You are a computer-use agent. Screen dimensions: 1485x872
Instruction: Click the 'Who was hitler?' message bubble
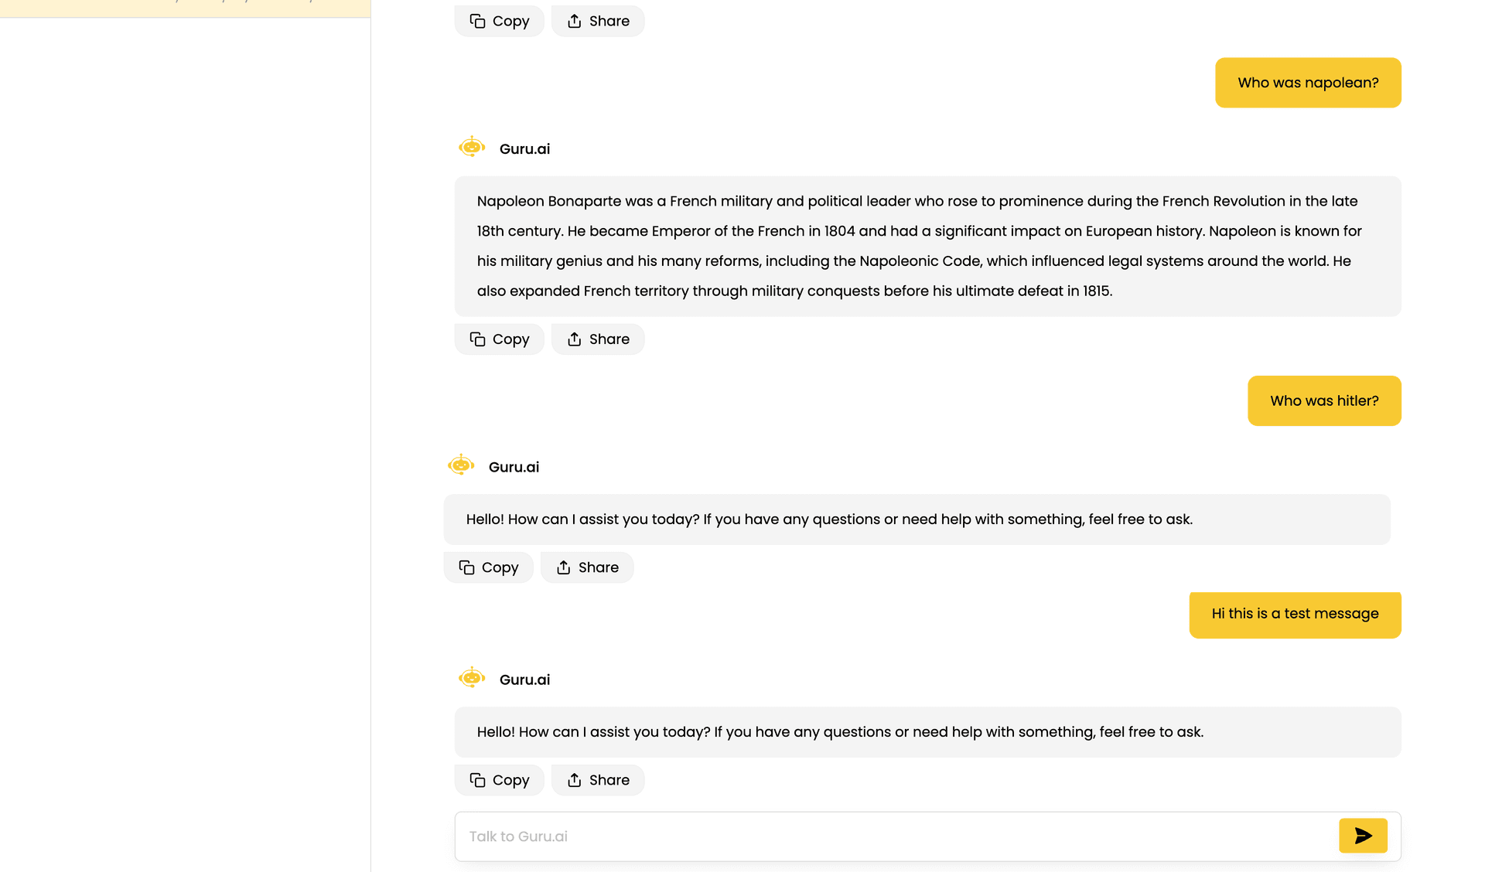1324,400
